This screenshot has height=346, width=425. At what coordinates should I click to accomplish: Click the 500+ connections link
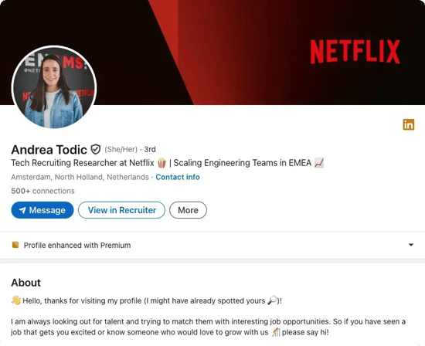tap(42, 191)
